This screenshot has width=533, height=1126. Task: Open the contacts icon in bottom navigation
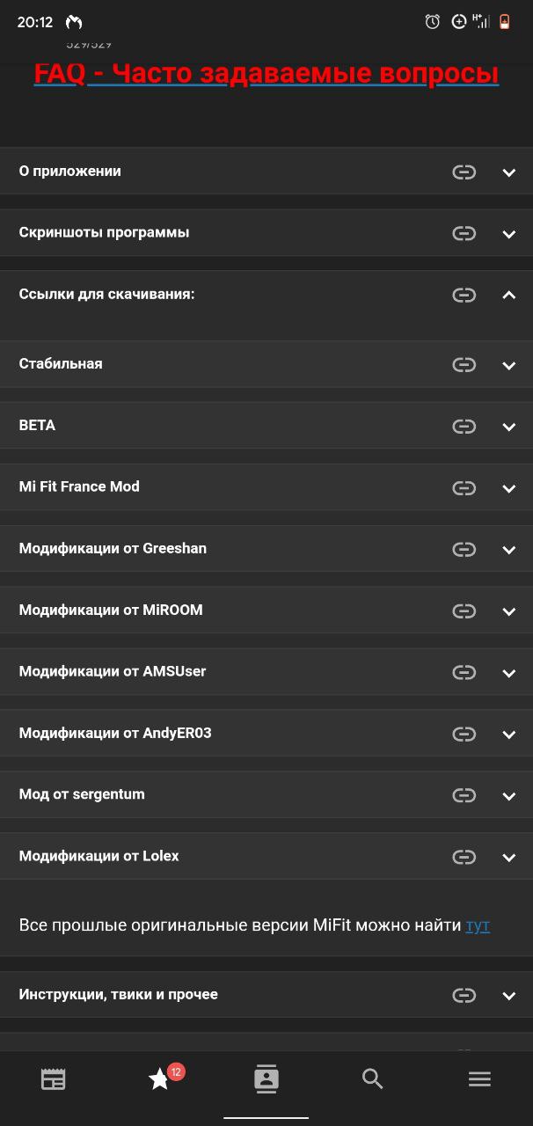pos(266,1078)
